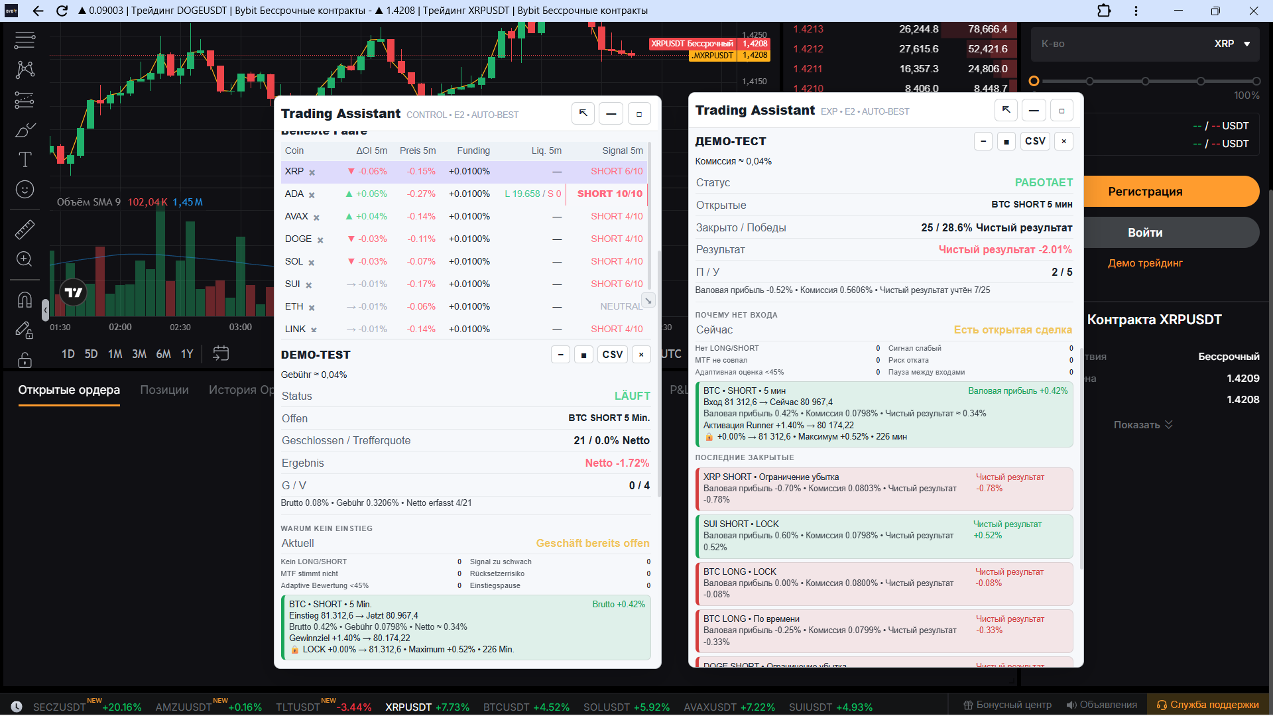Select BTCUSDT in the bottom ticker

click(x=526, y=707)
